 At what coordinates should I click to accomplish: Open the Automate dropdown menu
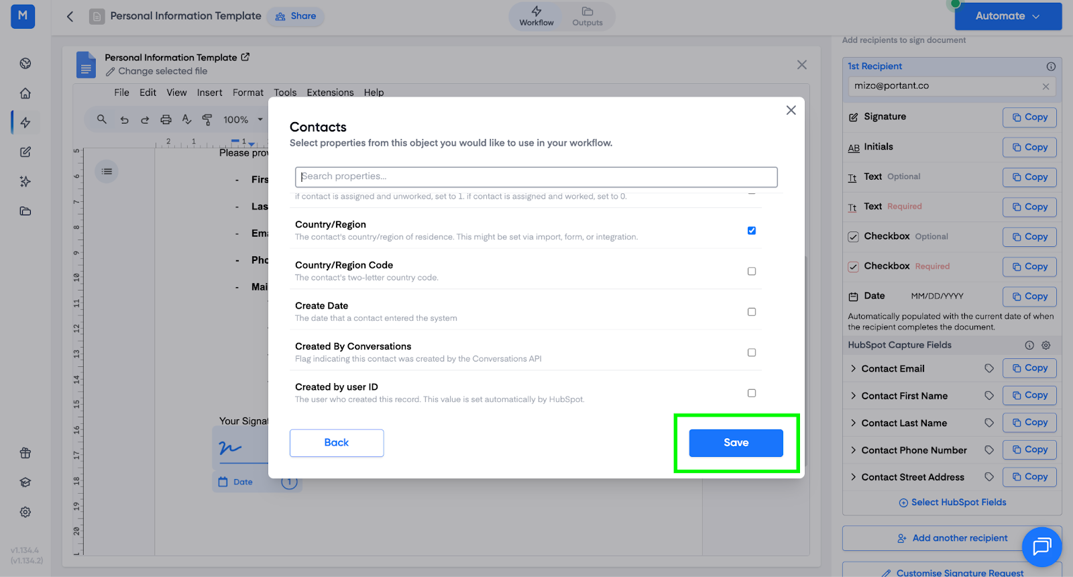1007,16
